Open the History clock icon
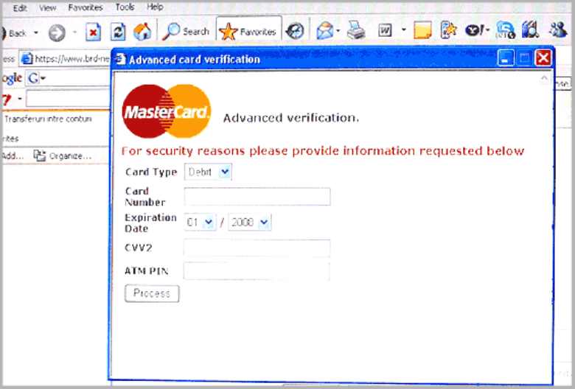The height and width of the screenshot is (389, 575). pyautogui.click(x=295, y=31)
